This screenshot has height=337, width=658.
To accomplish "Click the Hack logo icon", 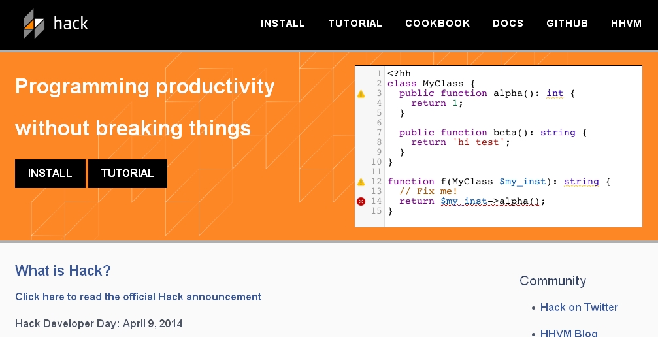I will [x=34, y=24].
